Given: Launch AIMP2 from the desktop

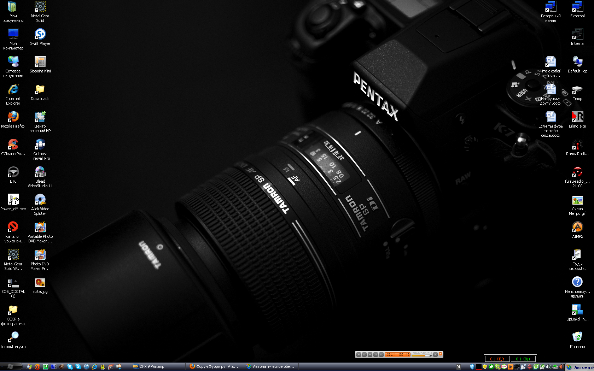Looking at the screenshot, I should (x=577, y=227).
